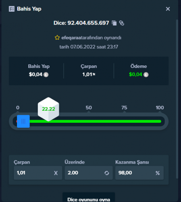Click the 0 scale label
The image size is (181, 202).
click(18, 108)
